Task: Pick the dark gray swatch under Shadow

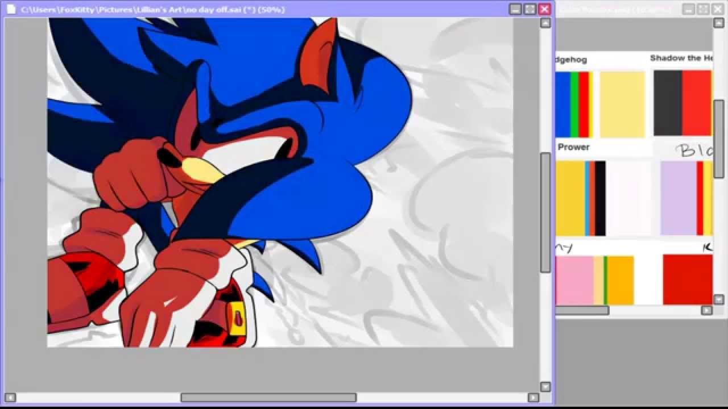Action: pyautogui.click(x=668, y=103)
